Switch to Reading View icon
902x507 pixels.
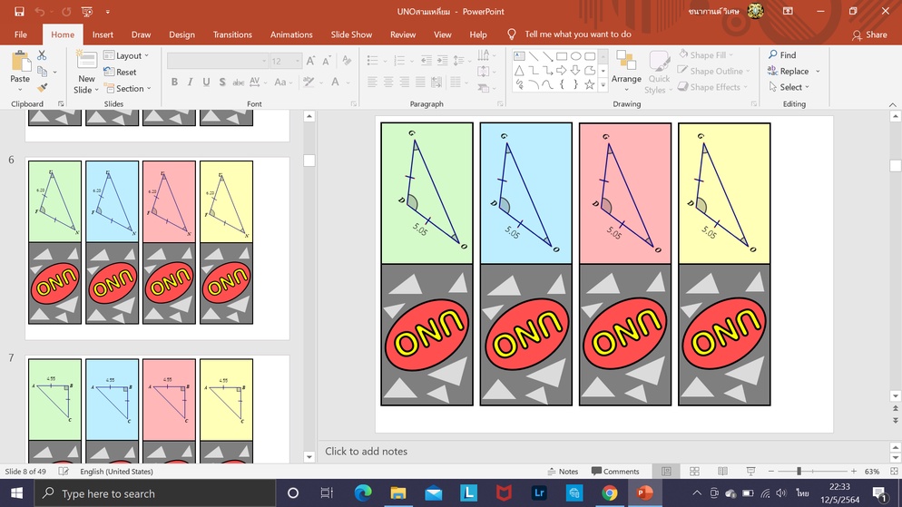point(722,472)
